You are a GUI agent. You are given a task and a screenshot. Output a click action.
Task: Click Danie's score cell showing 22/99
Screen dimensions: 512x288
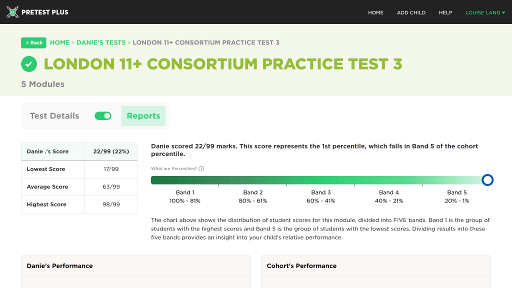[x=111, y=151]
